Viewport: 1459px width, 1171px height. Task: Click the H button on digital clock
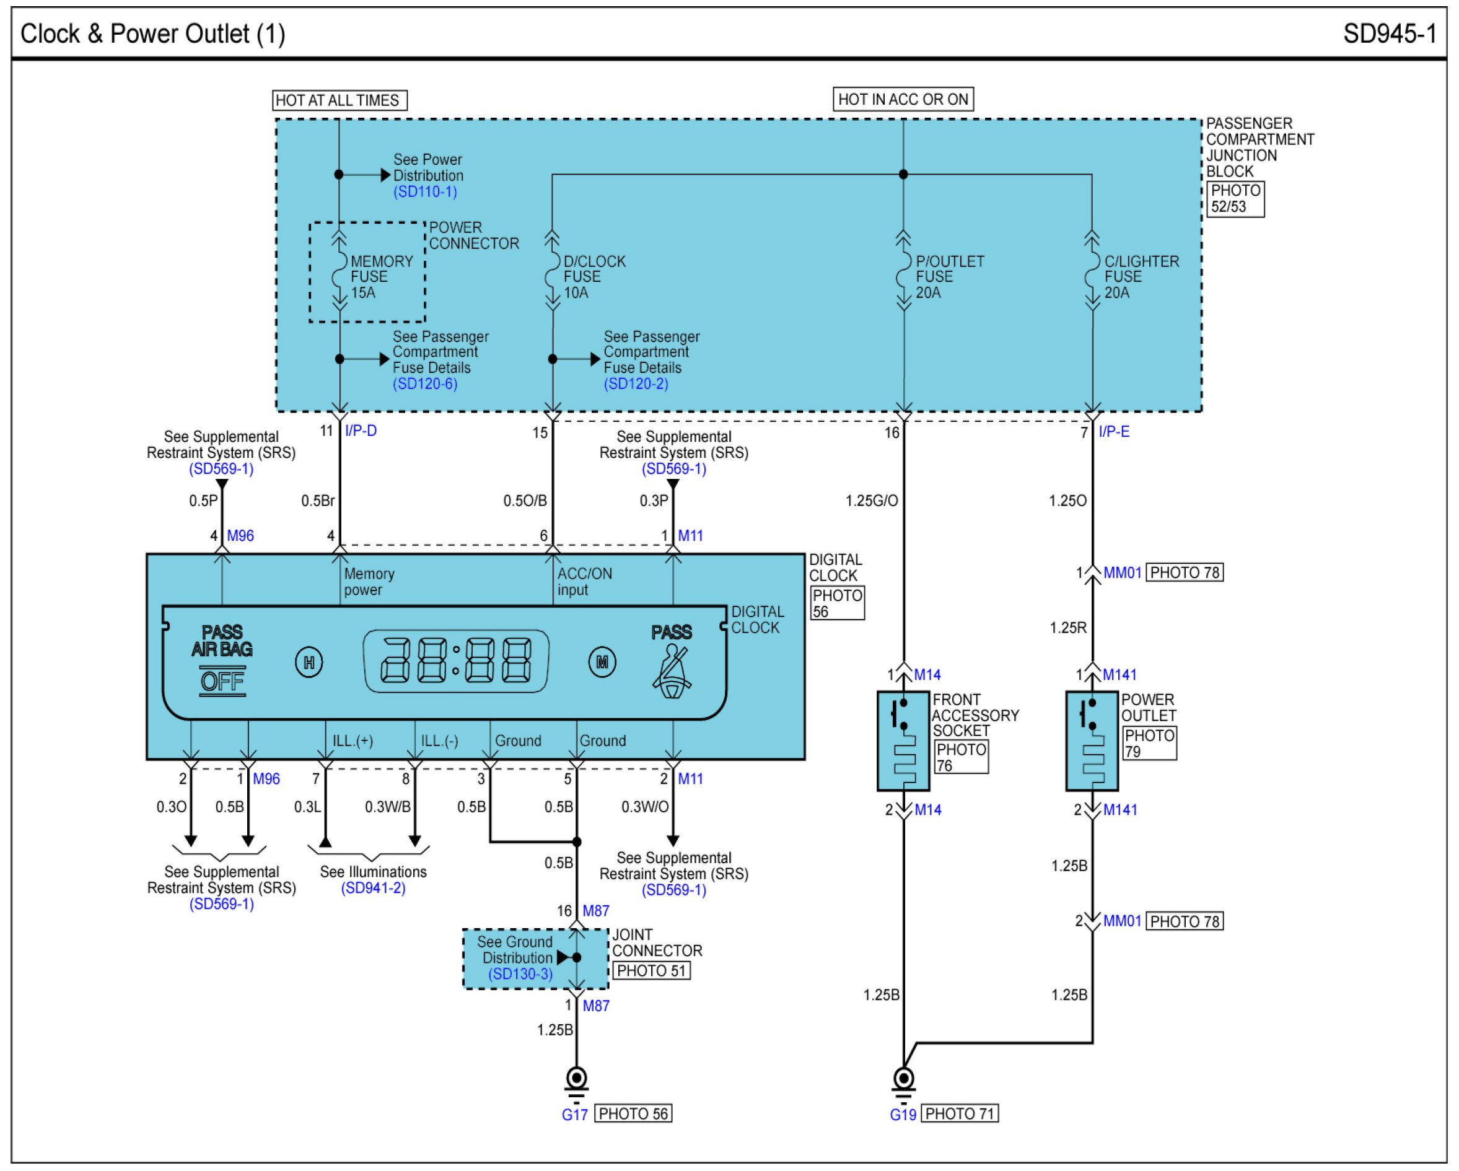pyautogui.click(x=309, y=663)
